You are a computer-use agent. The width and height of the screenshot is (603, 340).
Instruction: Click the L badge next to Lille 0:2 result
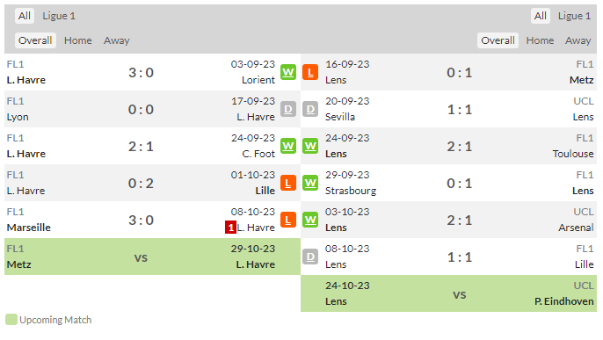click(x=288, y=183)
